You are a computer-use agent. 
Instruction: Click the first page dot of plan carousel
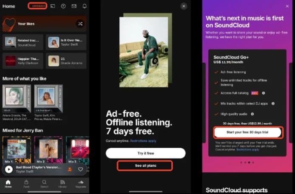[x=241, y=163]
